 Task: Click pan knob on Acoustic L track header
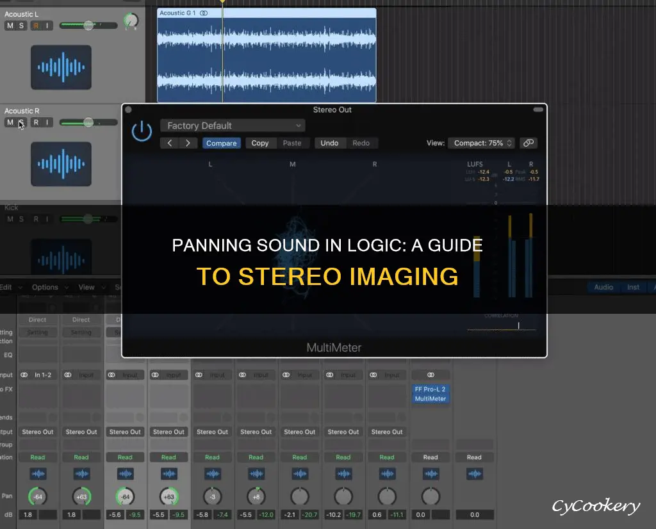pyautogui.click(x=131, y=20)
